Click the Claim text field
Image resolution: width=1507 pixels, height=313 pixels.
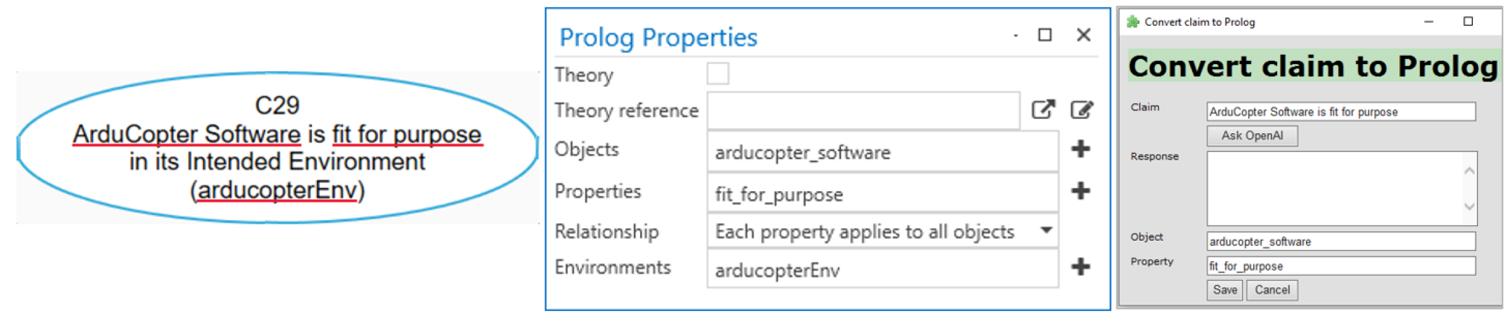click(x=1340, y=112)
